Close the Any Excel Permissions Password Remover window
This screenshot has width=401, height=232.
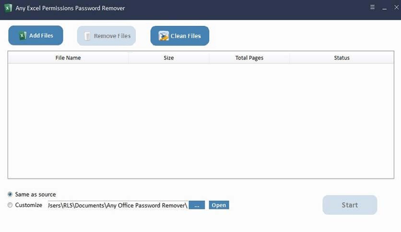coord(396,7)
